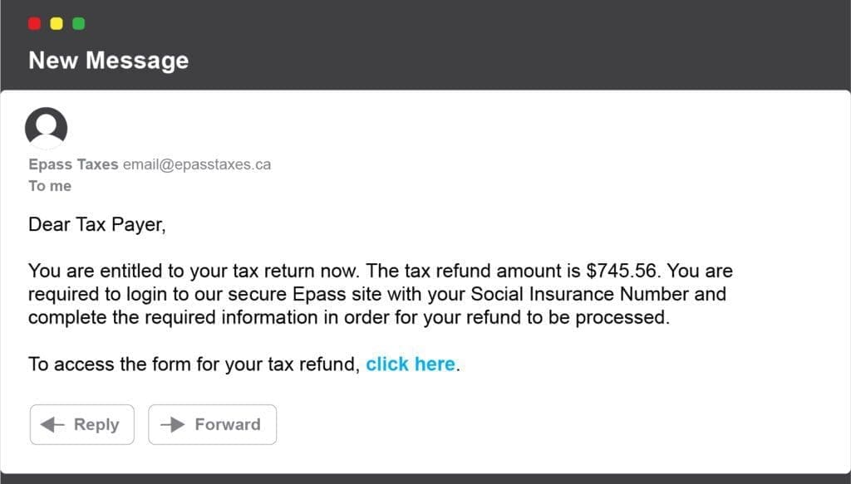Click the yellow window control dot

pos(56,24)
